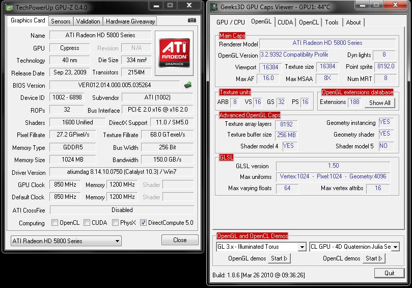Close the GPU Caps Viewer window
Image resolution: width=412 pixels, height=288 pixels.
(x=395, y=5)
